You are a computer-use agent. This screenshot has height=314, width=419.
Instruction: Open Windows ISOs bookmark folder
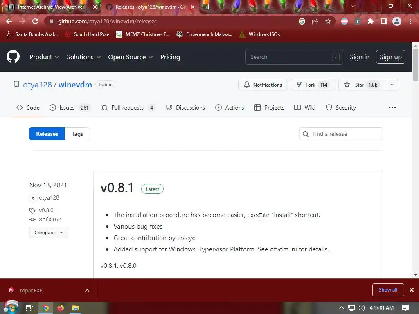click(259, 34)
